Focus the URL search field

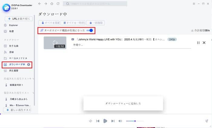(95, 4)
